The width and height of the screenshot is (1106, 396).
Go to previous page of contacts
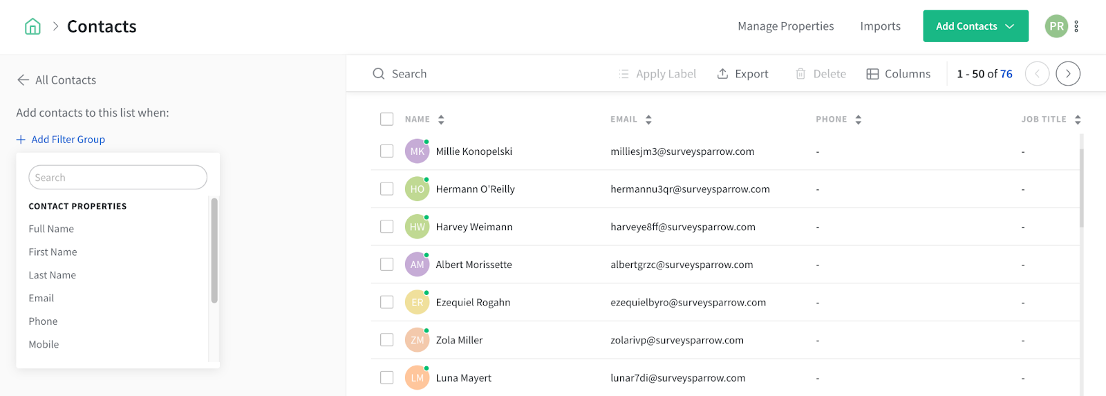coord(1037,74)
